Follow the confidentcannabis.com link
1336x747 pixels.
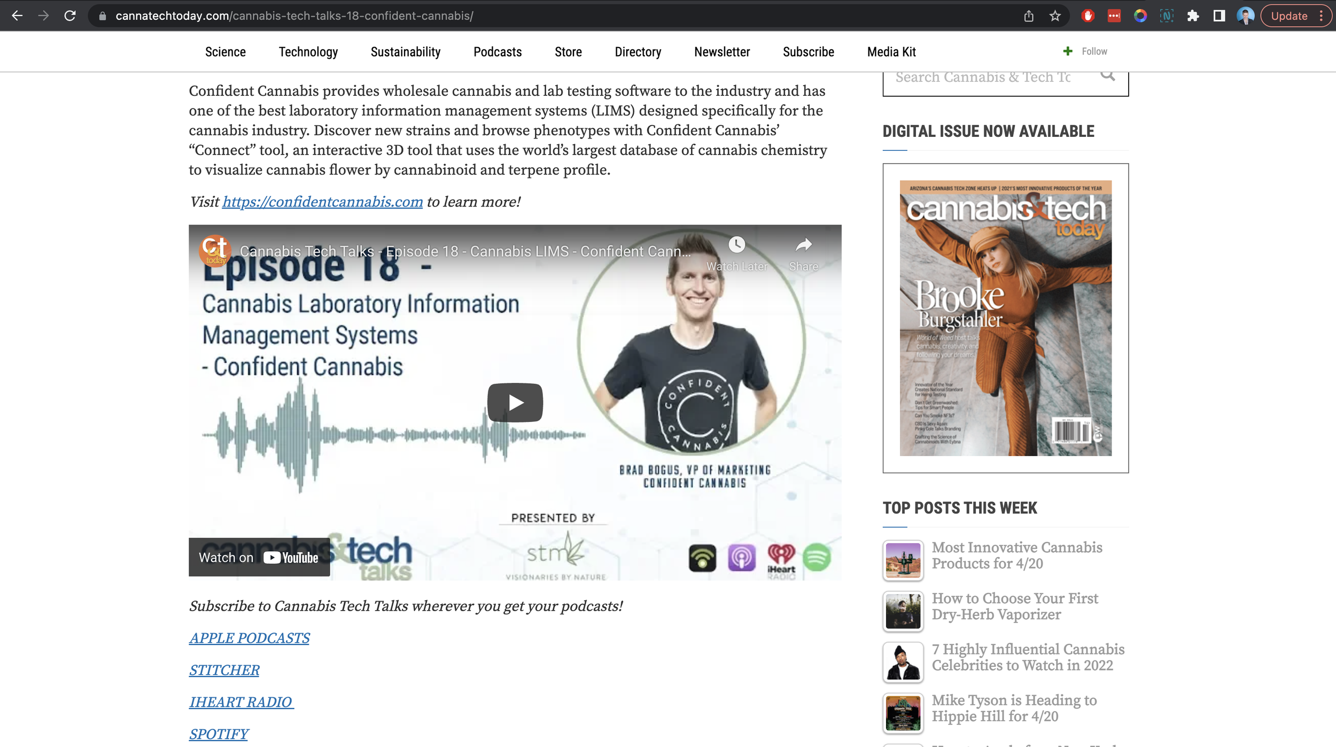tap(322, 202)
